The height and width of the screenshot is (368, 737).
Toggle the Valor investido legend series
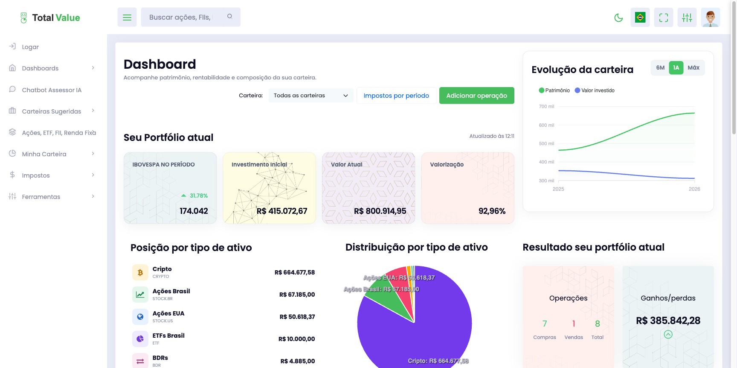[595, 91]
